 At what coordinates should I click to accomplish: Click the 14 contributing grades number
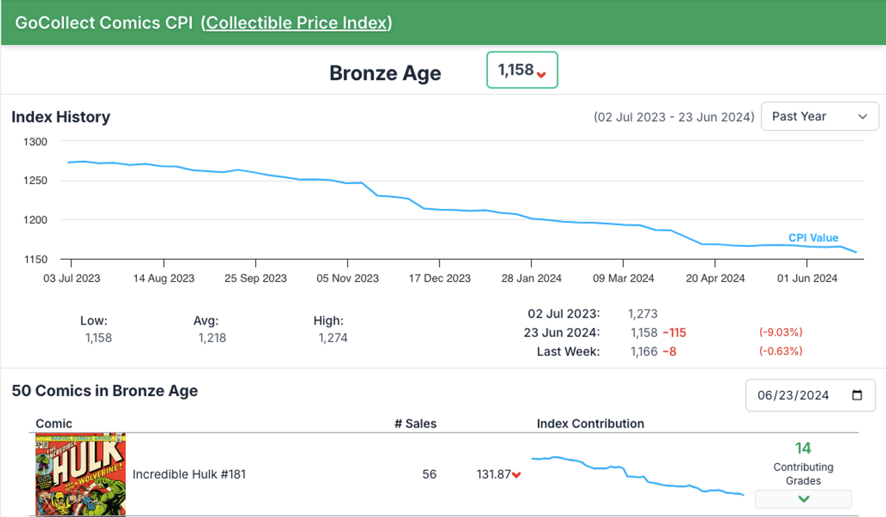(x=803, y=448)
